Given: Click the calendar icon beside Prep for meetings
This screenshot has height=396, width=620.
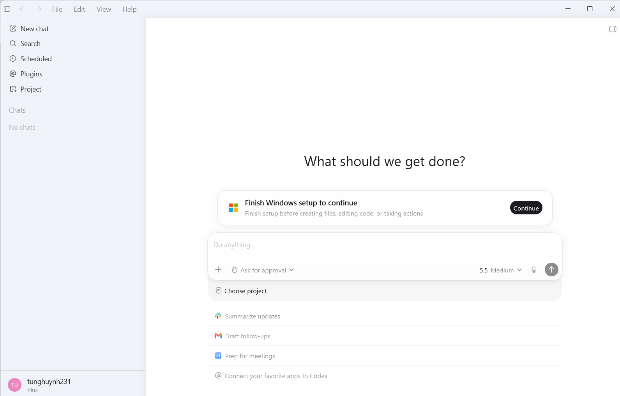Looking at the screenshot, I should click(218, 355).
